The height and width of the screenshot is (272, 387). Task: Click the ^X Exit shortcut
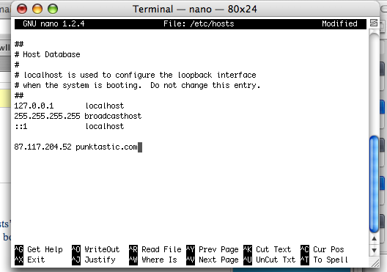(30, 260)
